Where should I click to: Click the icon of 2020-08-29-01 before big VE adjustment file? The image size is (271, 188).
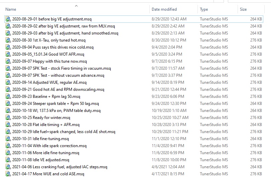click(x=8, y=19)
